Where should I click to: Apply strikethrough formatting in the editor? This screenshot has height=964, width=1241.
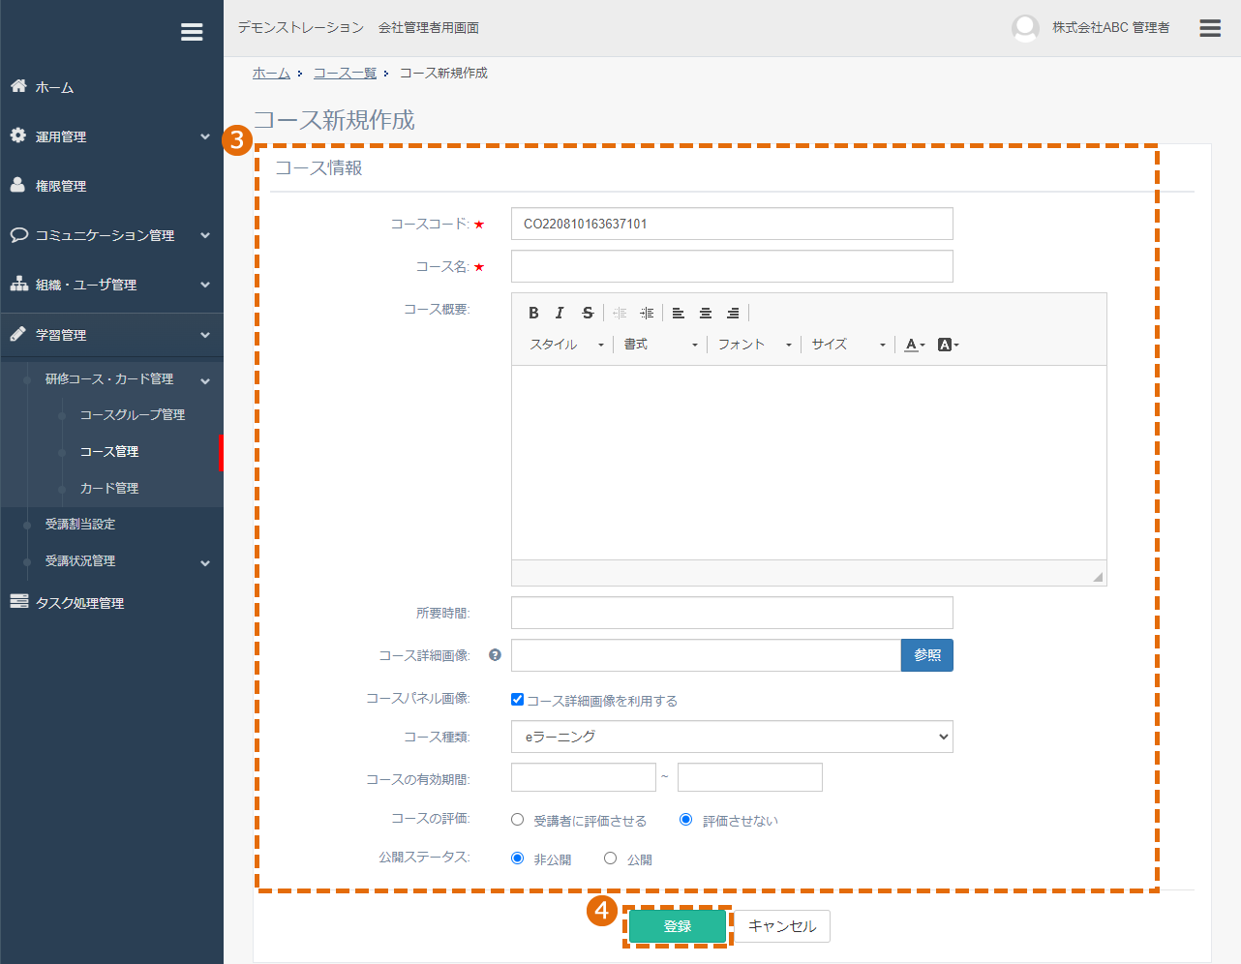[588, 313]
